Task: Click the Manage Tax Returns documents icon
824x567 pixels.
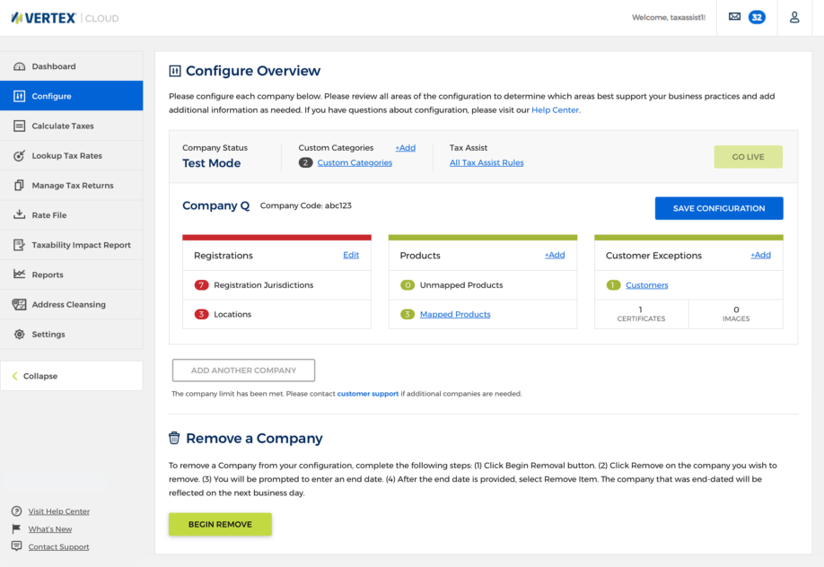Action: point(20,185)
